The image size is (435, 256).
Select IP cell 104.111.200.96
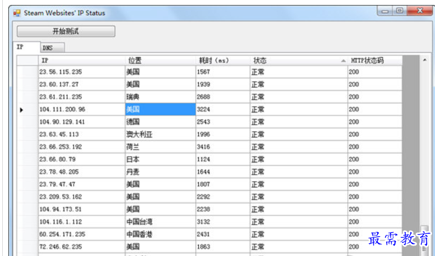[81, 109]
